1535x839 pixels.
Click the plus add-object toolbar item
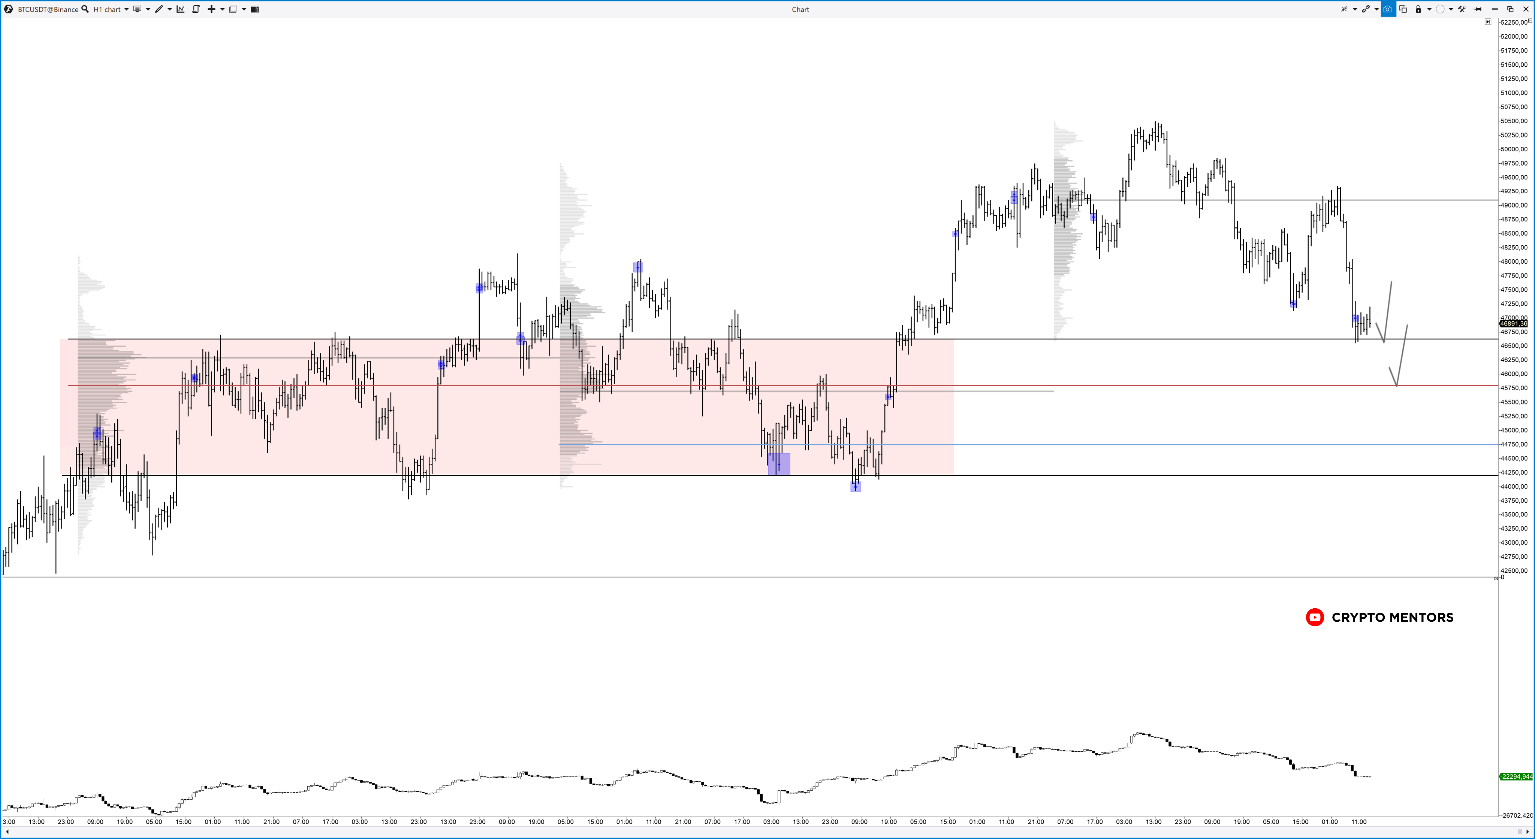tap(211, 9)
